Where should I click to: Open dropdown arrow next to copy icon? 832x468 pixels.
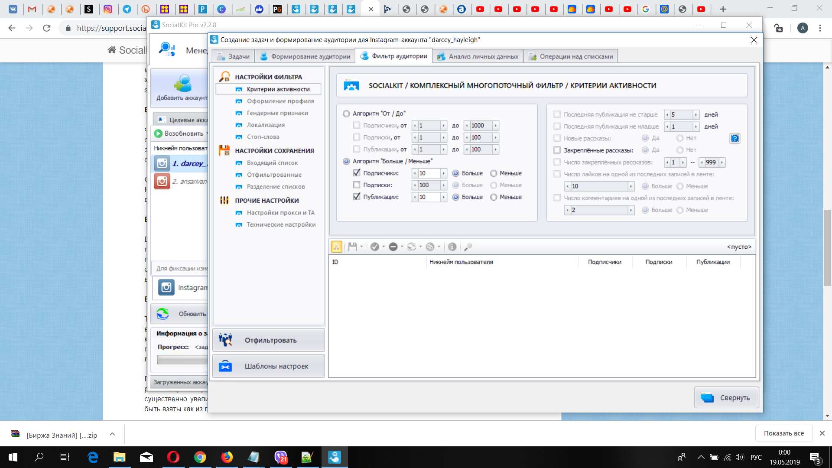[439, 247]
